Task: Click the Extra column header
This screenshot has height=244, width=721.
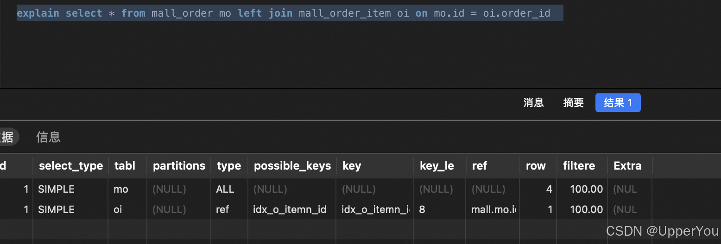Action: (x=630, y=166)
